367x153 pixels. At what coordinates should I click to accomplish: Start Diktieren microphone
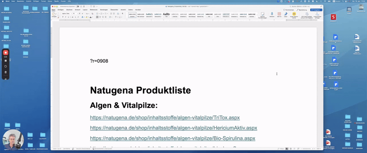[x=272, y=15]
